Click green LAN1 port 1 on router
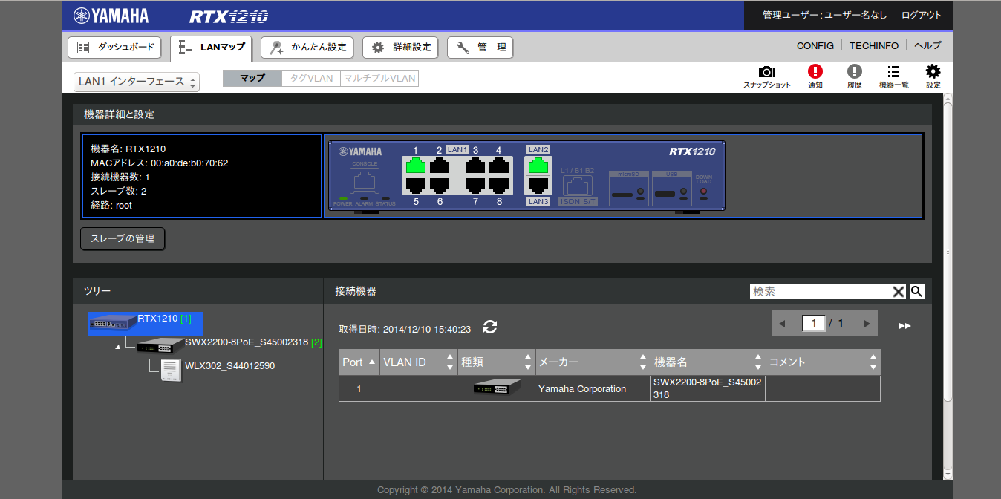This screenshot has width=1001, height=499. [x=416, y=165]
